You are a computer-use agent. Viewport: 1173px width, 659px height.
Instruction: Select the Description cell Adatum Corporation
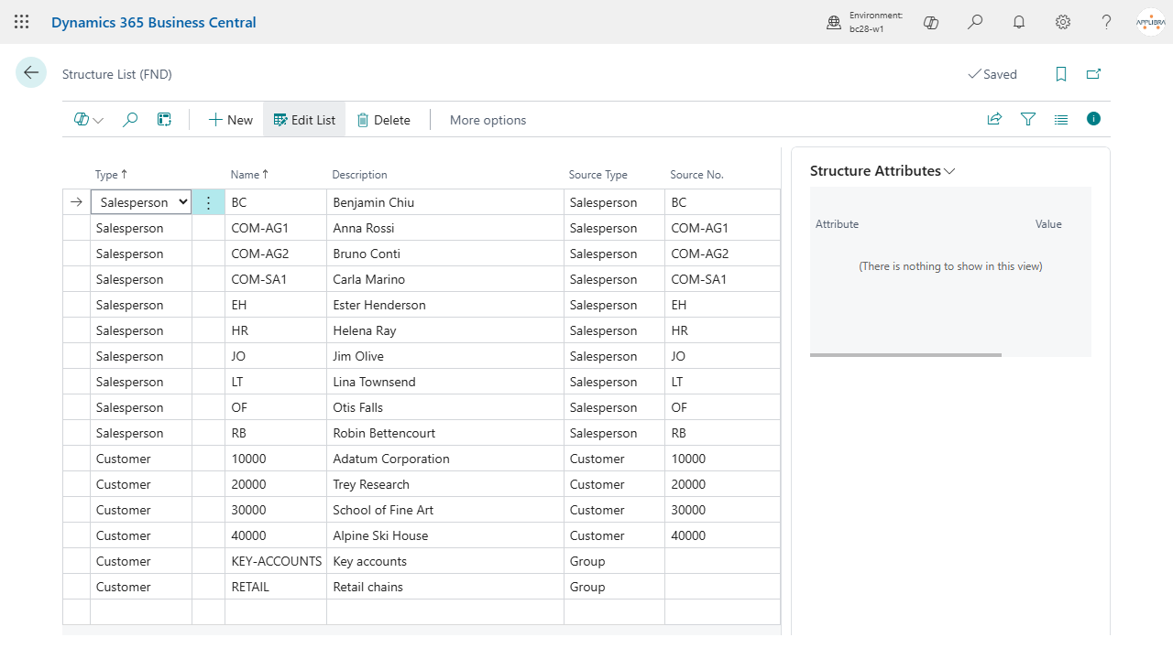click(x=445, y=459)
